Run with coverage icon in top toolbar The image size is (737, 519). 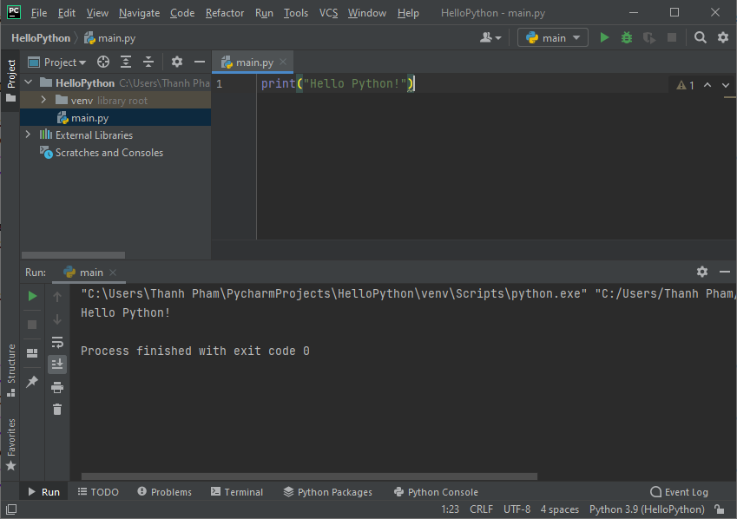[649, 37]
